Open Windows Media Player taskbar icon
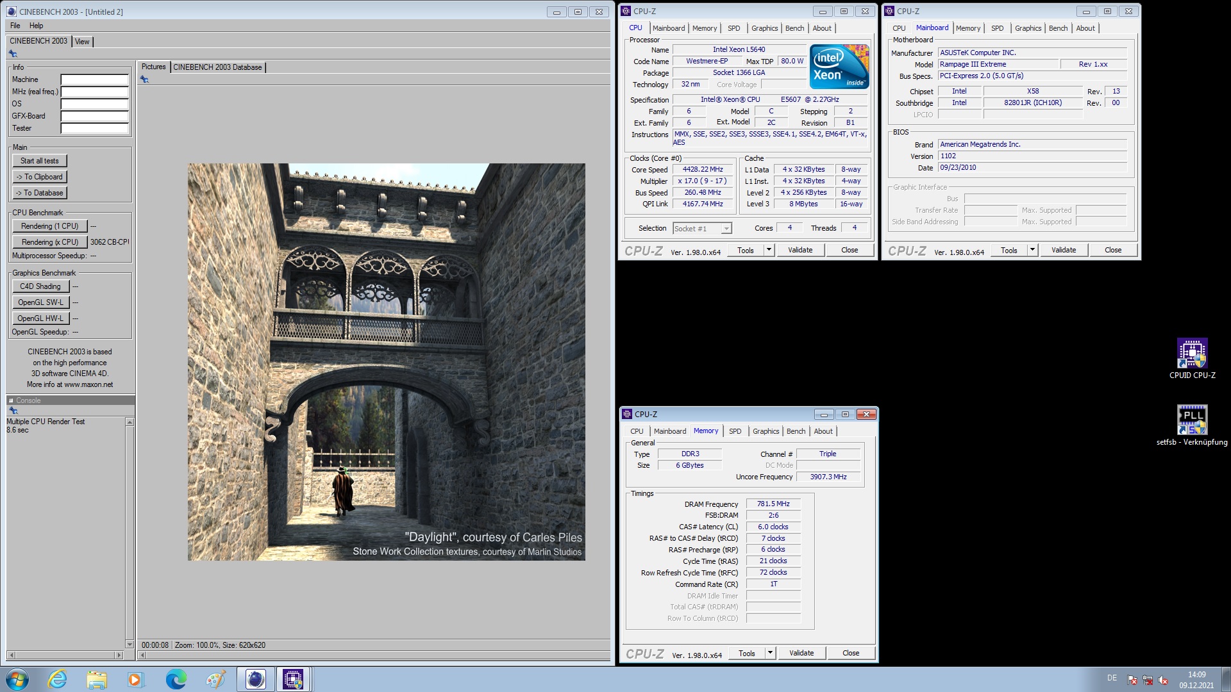The image size is (1231, 692). tap(135, 679)
